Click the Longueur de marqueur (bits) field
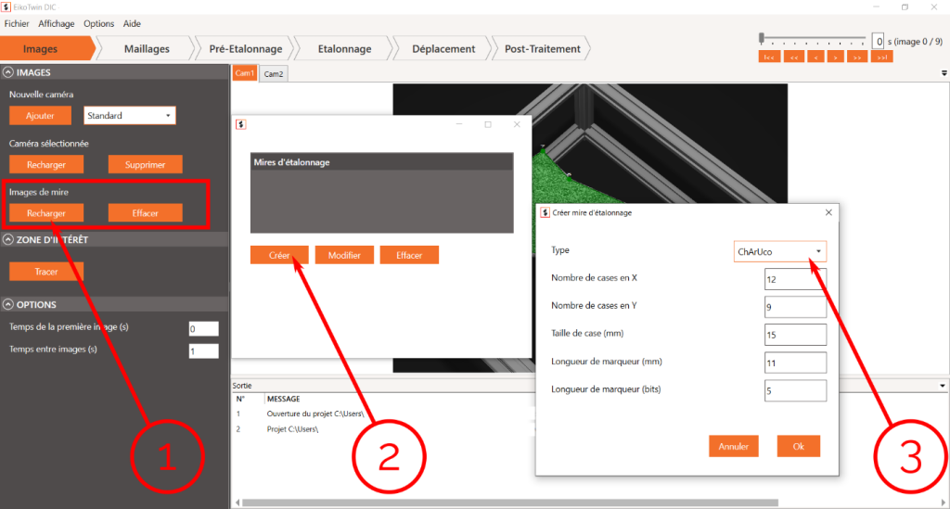The width and height of the screenshot is (950, 509). coord(795,390)
